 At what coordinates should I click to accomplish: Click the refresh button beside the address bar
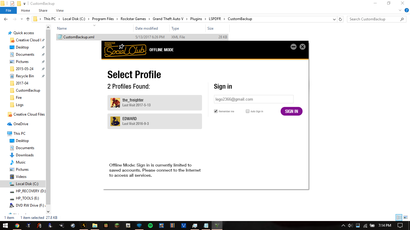pyautogui.click(x=340, y=19)
